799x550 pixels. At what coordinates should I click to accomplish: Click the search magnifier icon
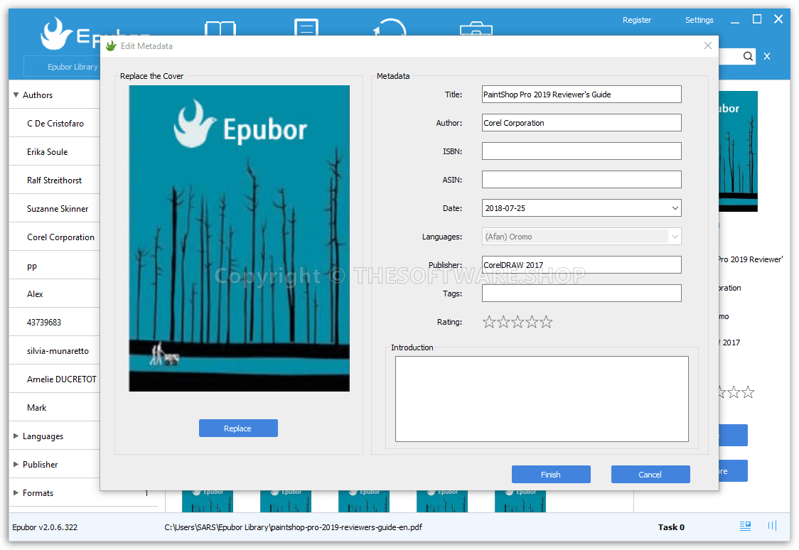[748, 55]
